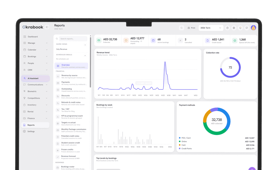Screen dimensions: 276x170
Task: Open the help question-mark icon
Action: pyautogui.click(x=227, y=28)
